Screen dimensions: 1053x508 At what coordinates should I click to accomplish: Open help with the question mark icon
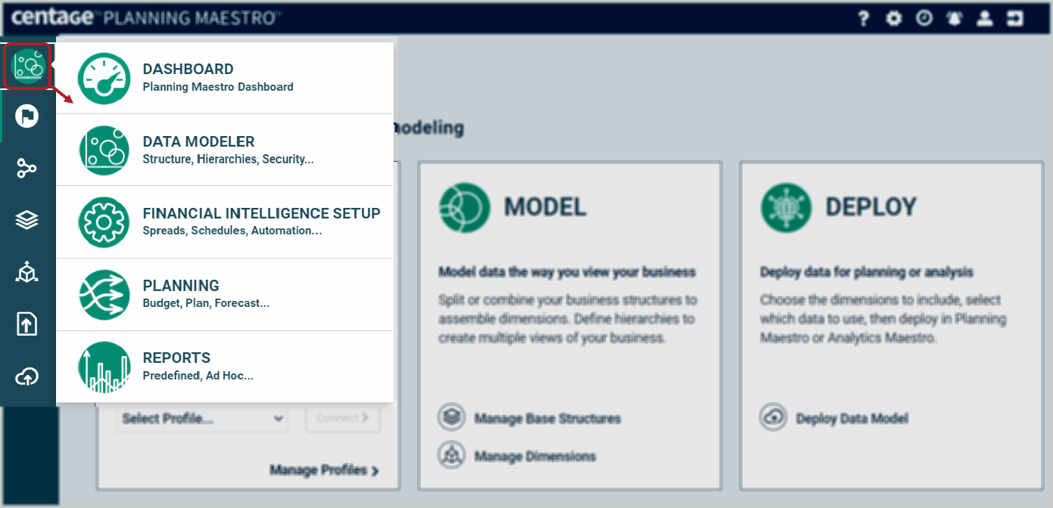click(863, 17)
